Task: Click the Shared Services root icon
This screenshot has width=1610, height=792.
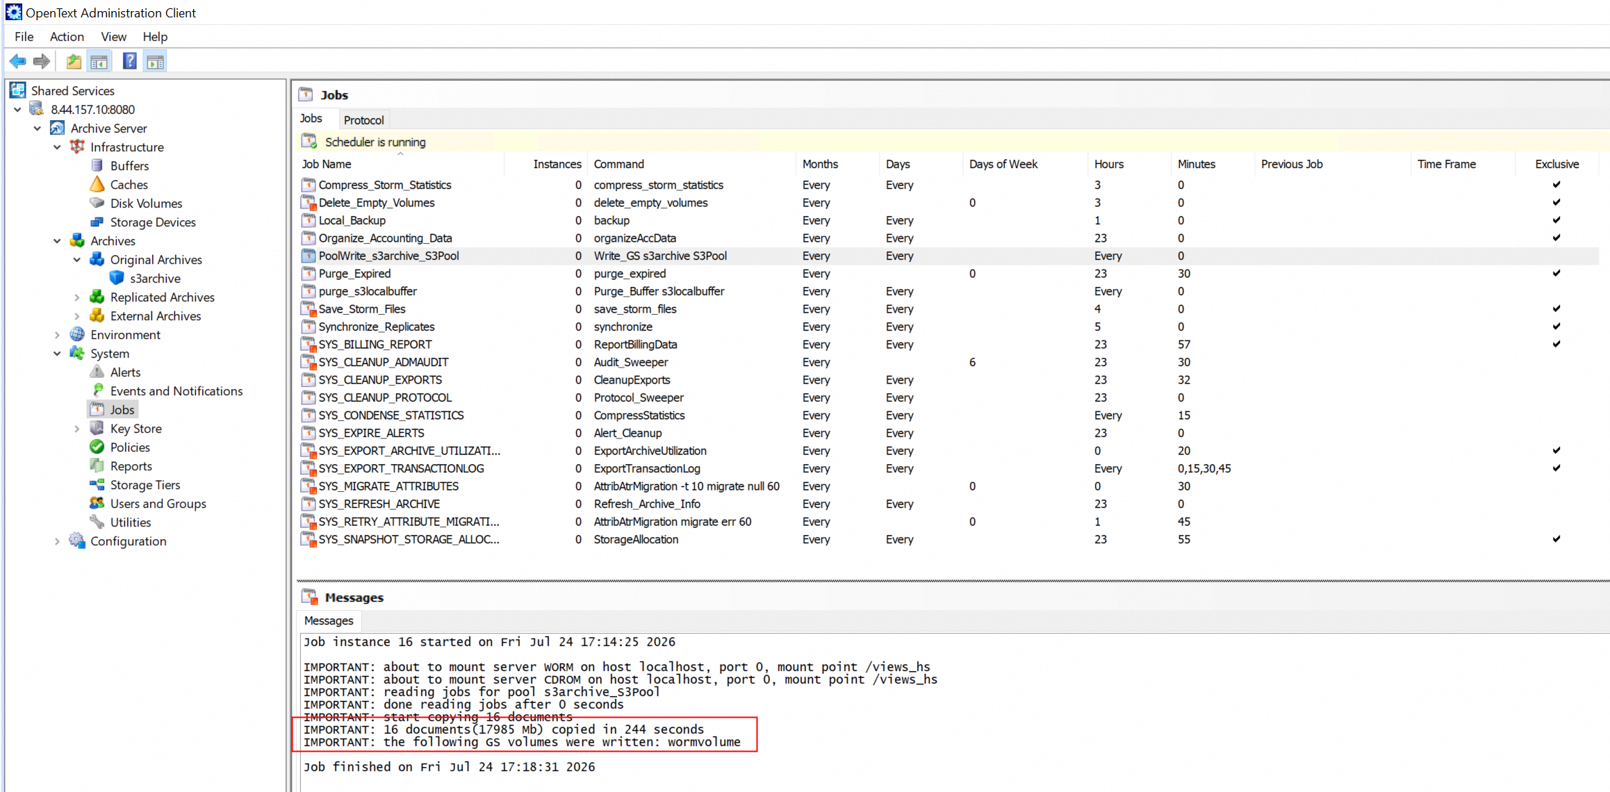Action: 18,90
